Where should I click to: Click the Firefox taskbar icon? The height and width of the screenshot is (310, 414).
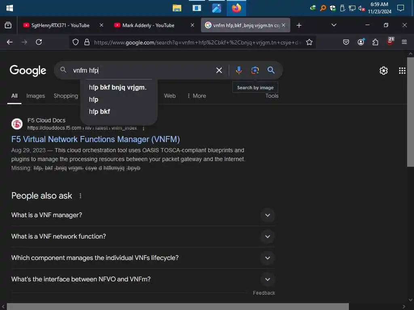(x=236, y=8)
